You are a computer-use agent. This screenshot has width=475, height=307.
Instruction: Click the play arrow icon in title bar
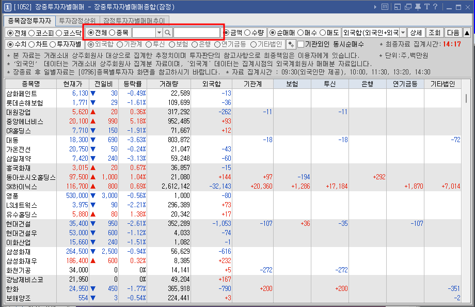pos(375,7)
